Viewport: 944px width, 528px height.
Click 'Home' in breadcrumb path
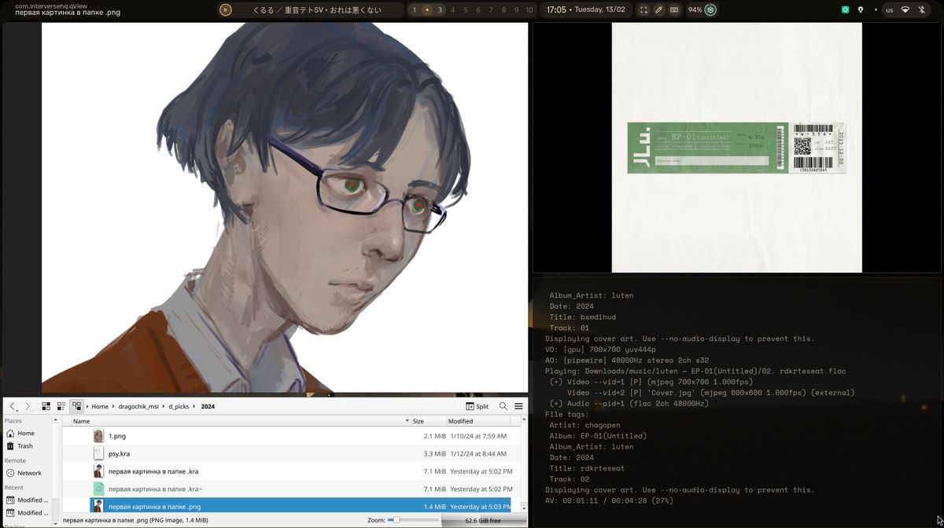100,406
